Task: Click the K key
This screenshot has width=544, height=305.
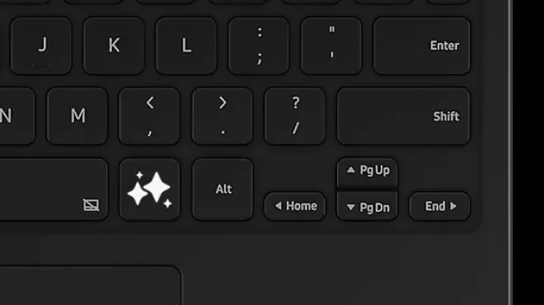Action: click(x=114, y=46)
